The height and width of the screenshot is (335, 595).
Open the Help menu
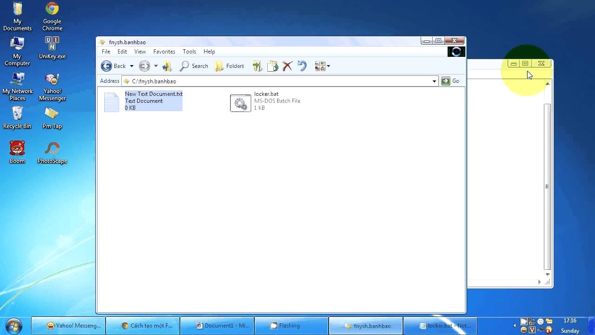click(209, 52)
